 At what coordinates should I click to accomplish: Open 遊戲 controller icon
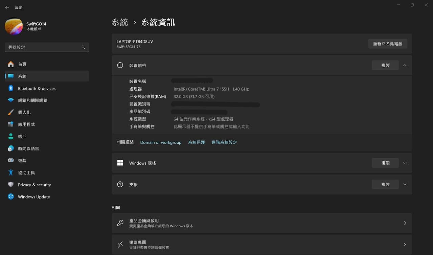tap(11, 161)
